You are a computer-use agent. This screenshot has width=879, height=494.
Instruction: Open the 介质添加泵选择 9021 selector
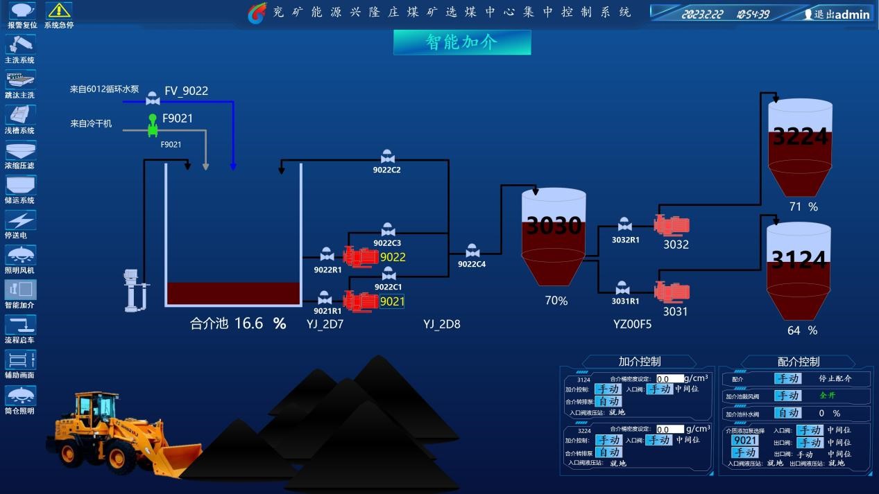744,441
